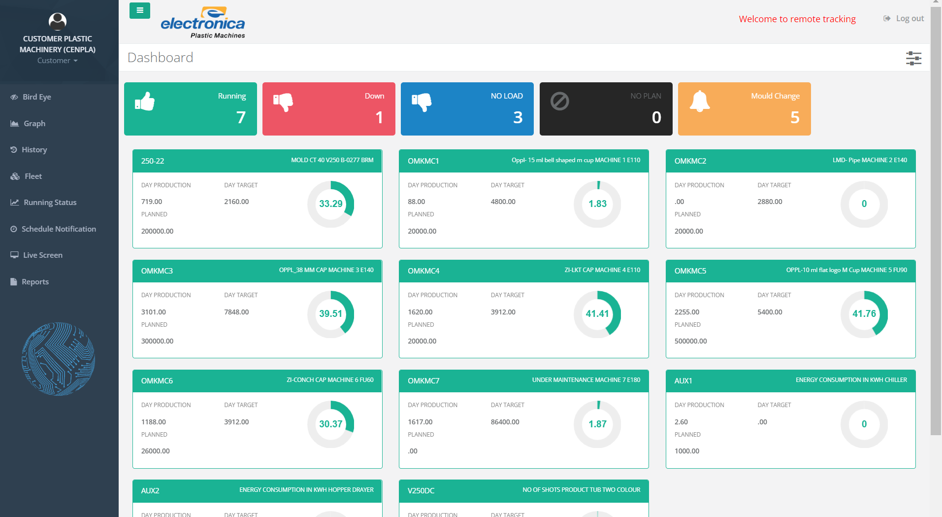This screenshot has width=942, height=517.
Task: Toggle the hamburger sidebar menu button
Action: 140,10
